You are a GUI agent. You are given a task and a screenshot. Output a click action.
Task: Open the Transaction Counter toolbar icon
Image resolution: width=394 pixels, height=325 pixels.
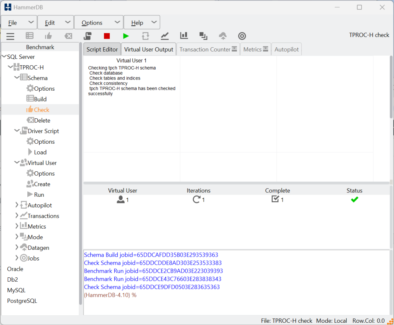click(165, 36)
